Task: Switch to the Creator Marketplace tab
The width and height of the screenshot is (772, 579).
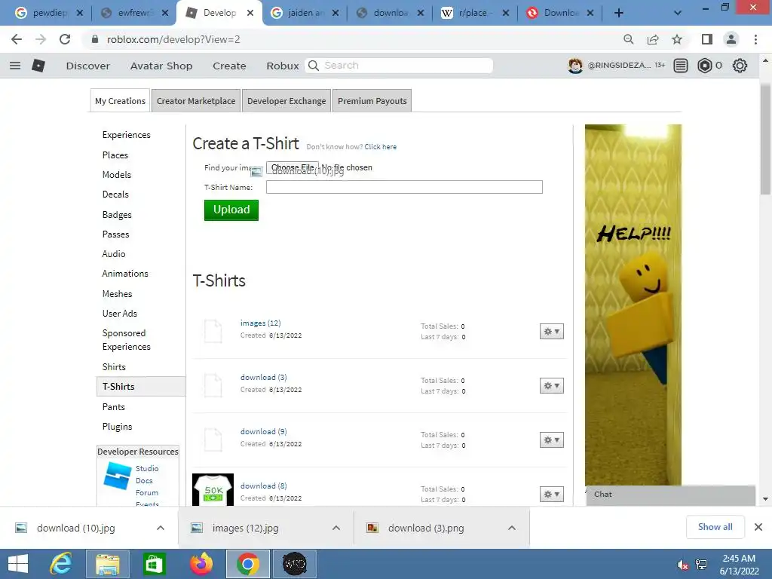Action: (196, 101)
